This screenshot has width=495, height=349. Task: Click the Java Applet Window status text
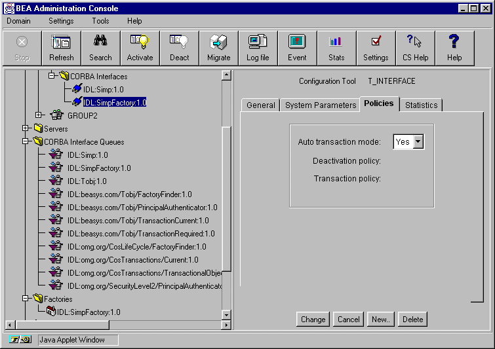coord(72,340)
